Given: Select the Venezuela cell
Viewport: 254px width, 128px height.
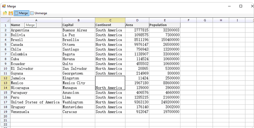Looking at the screenshot, I should click(x=36, y=112).
